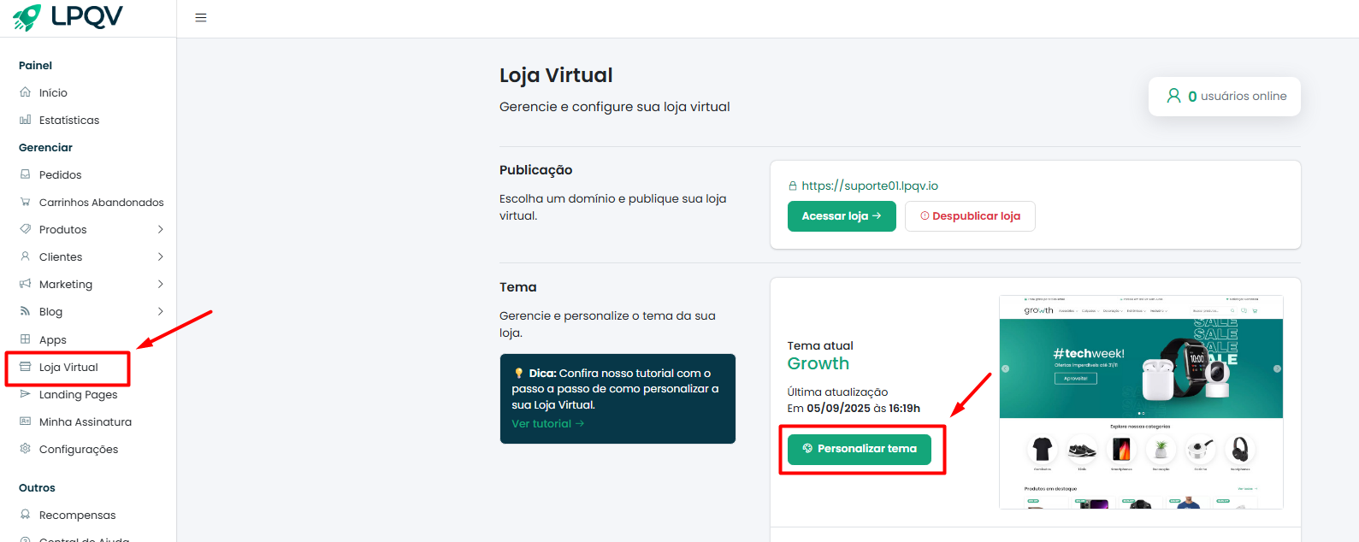This screenshot has height=542, width=1359.
Task: Expand the Marketing submenu chevron
Action: [x=161, y=284]
